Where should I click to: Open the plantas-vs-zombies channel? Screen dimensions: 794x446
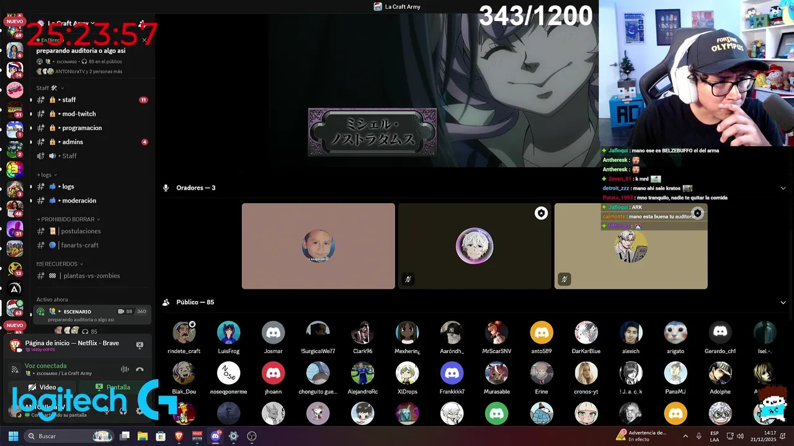92,276
